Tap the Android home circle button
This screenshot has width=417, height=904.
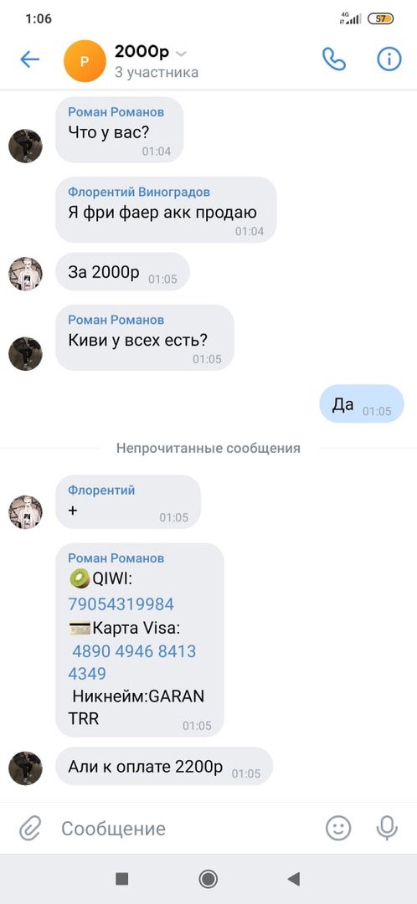[208, 879]
